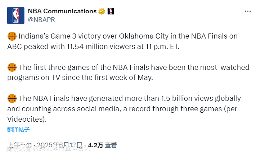The width and height of the screenshot is (256, 157).
Task: Click the NBA Communications display name
Action: [62, 11]
